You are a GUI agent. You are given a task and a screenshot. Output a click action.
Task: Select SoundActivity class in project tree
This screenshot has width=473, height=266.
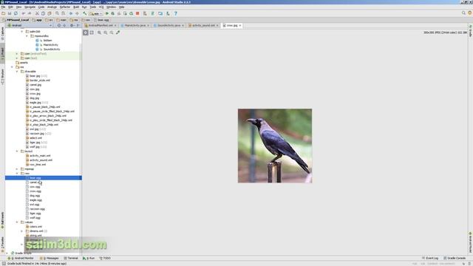(x=52, y=50)
